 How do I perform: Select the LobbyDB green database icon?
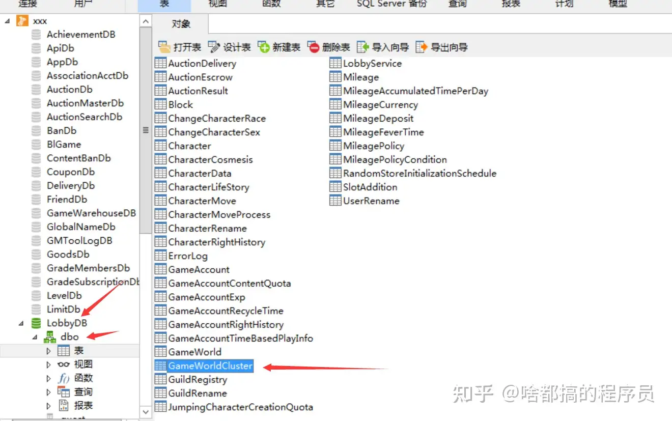click(x=36, y=323)
